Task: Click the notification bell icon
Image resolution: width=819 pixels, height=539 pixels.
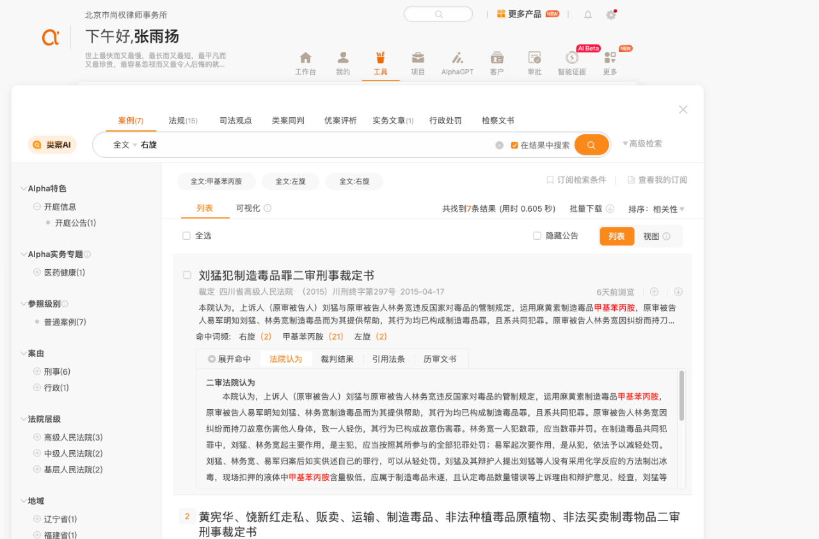Action: click(587, 15)
